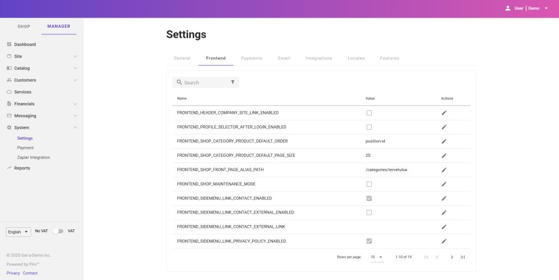
Task: Open Dashboard from the sidebar
Action: point(25,45)
